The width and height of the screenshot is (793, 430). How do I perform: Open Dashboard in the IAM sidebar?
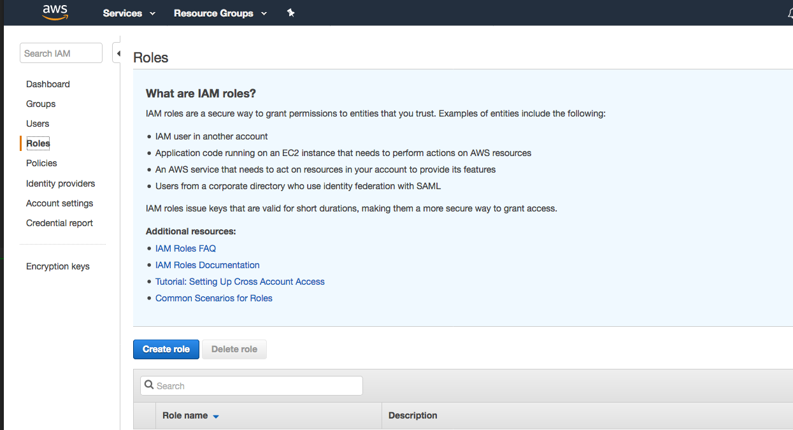pos(48,84)
